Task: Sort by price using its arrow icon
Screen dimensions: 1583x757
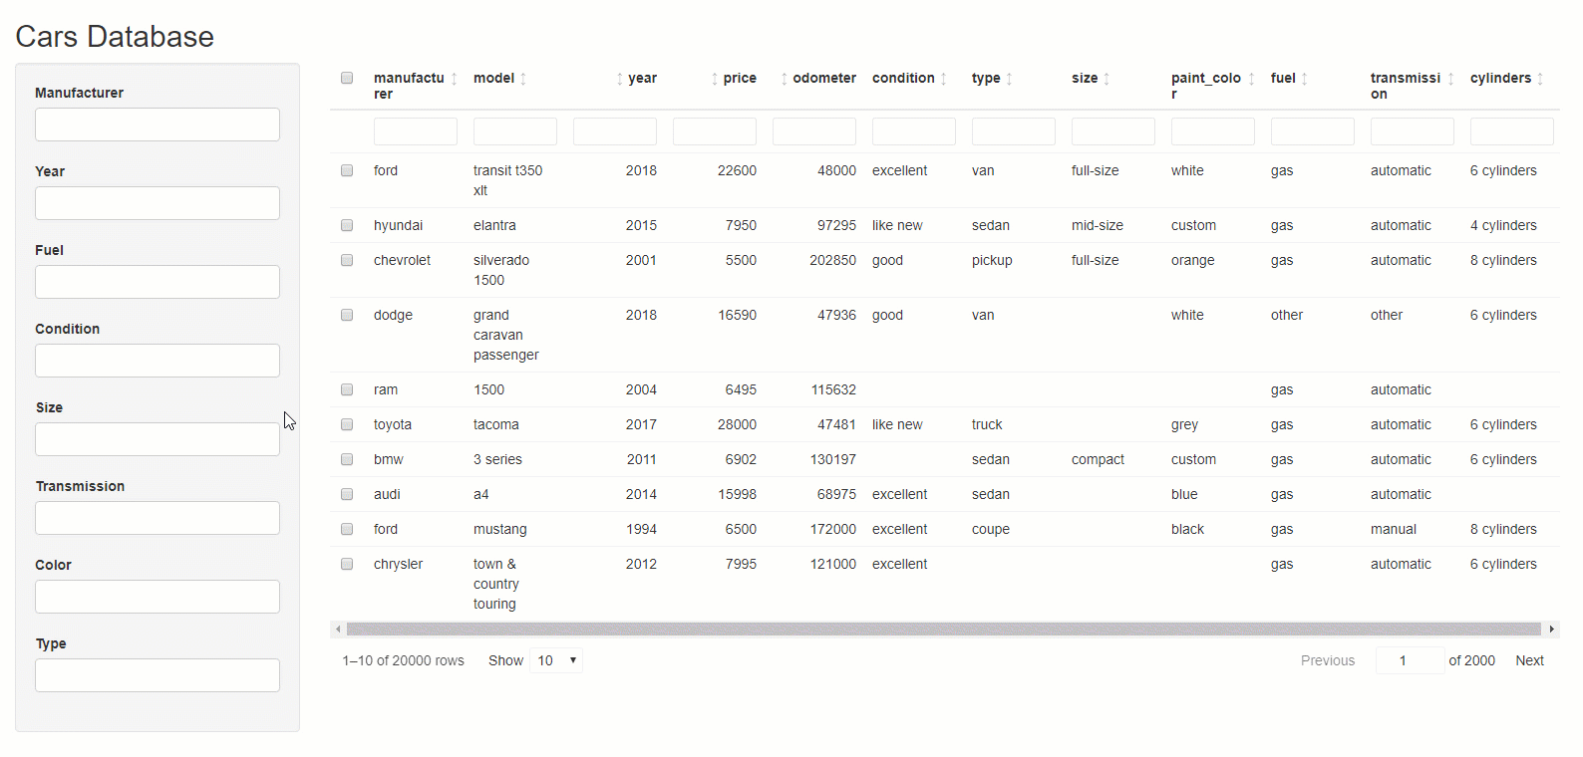Action: (715, 79)
